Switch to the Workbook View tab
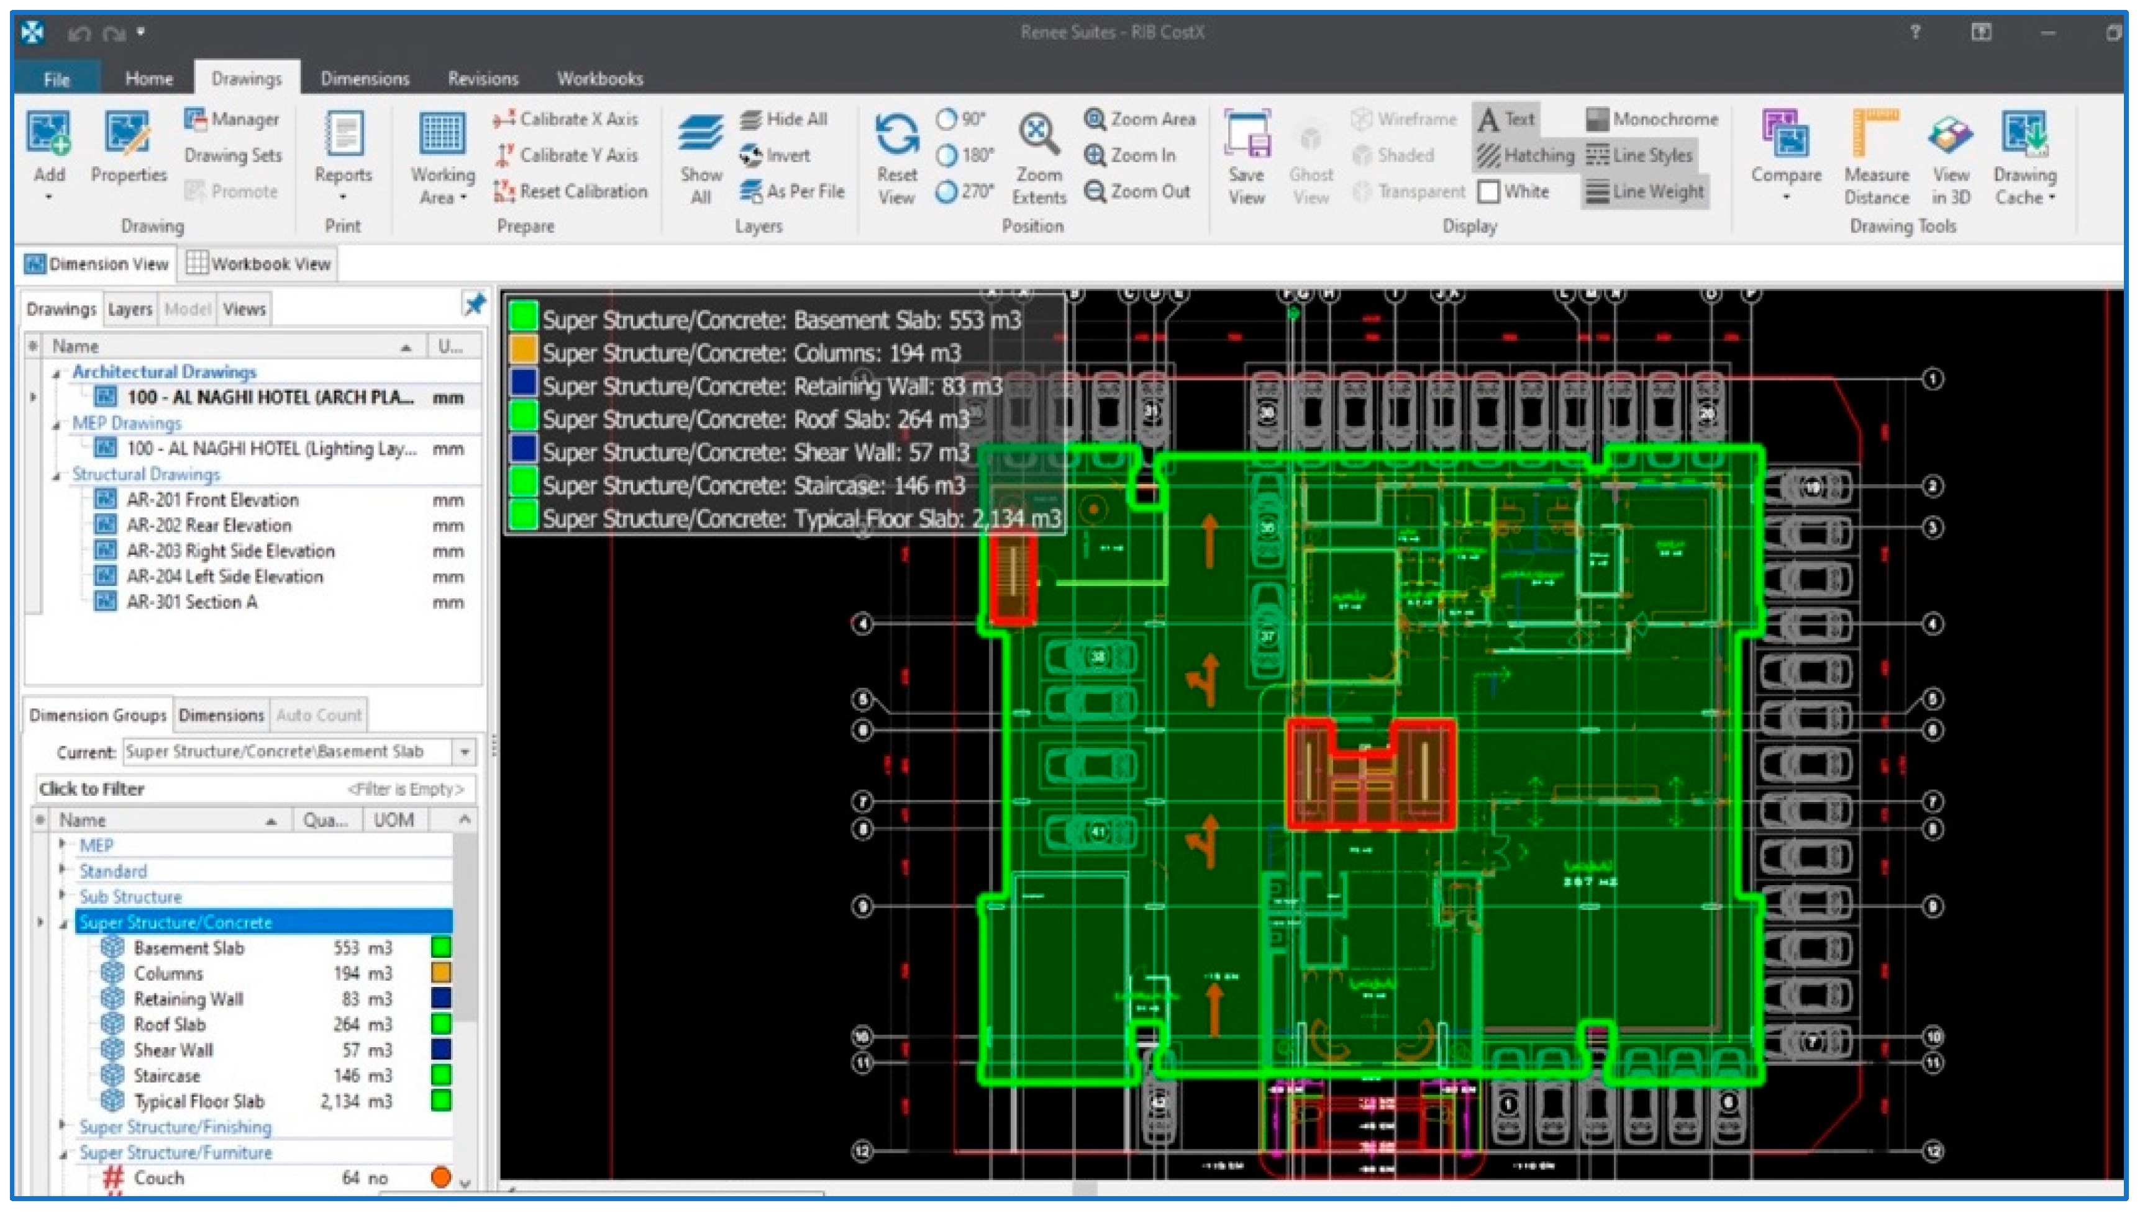The height and width of the screenshot is (1216, 2145). 258,264
